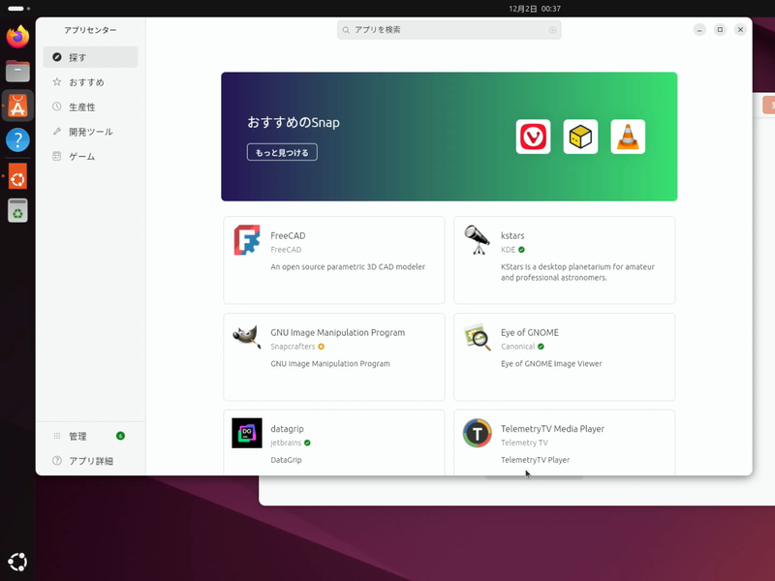The image size is (775, 581).
Task: Click the GIMP mascot icon
Action: pos(247,336)
